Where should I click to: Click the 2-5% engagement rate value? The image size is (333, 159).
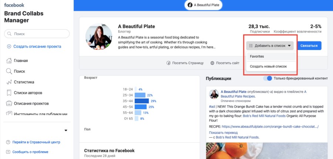pos(316,27)
